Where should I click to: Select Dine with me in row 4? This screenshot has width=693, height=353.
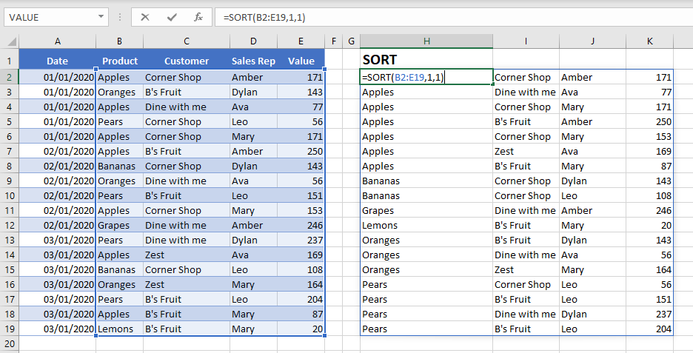187,107
